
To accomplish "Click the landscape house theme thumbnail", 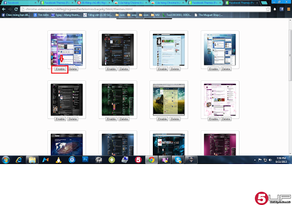I will tap(169, 100).
